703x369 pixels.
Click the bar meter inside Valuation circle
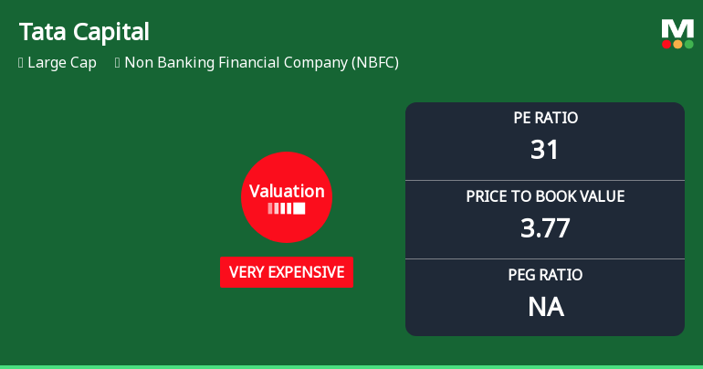287,208
